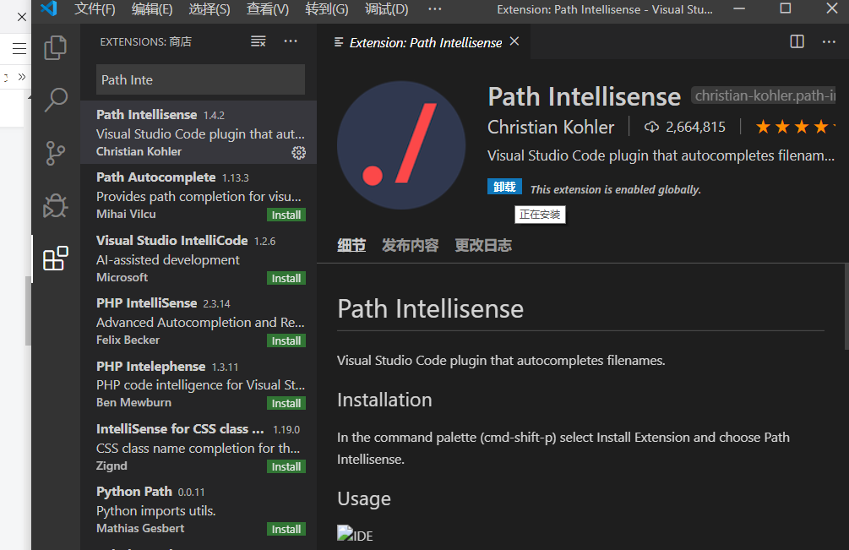Image resolution: width=849 pixels, height=550 pixels.
Task: Switch to the 发布内容 tab
Action: [x=410, y=245]
